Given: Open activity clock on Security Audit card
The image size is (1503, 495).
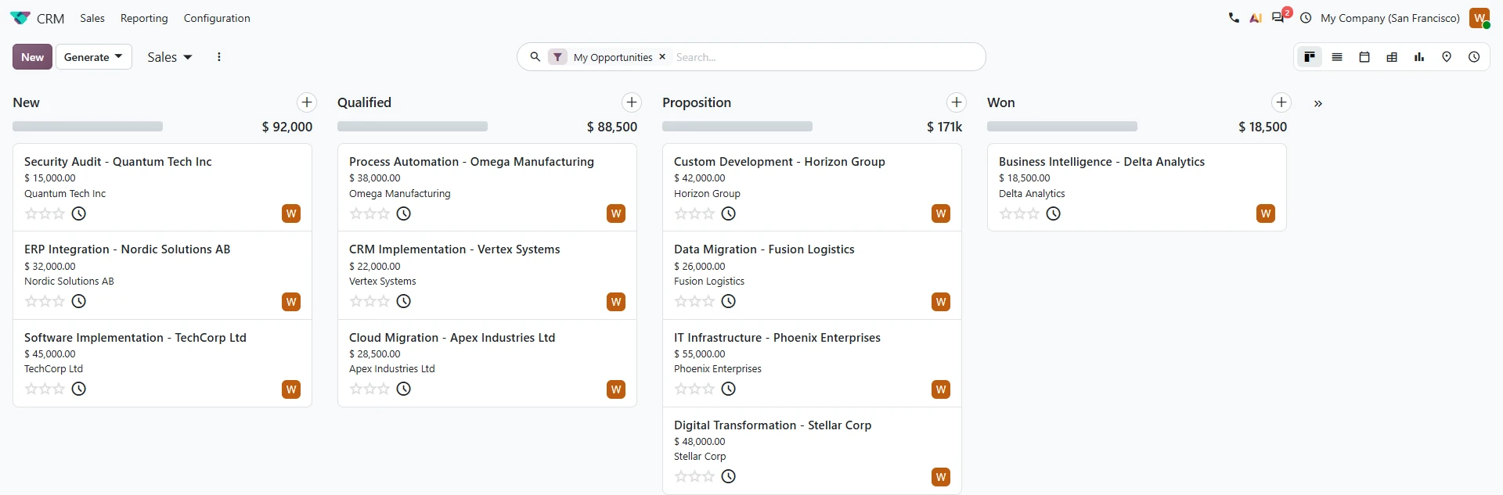Looking at the screenshot, I should [x=79, y=213].
